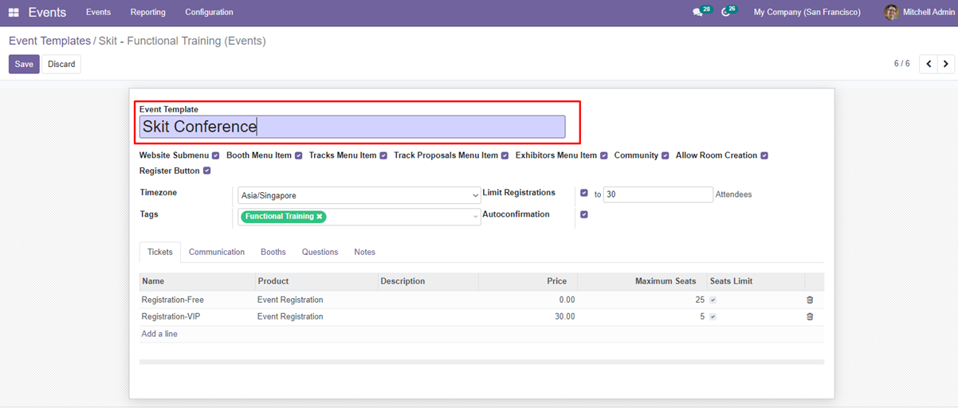Click Mitchell Admin user avatar
Viewport: 958px width, 408px height.
[x=891, y=13]
